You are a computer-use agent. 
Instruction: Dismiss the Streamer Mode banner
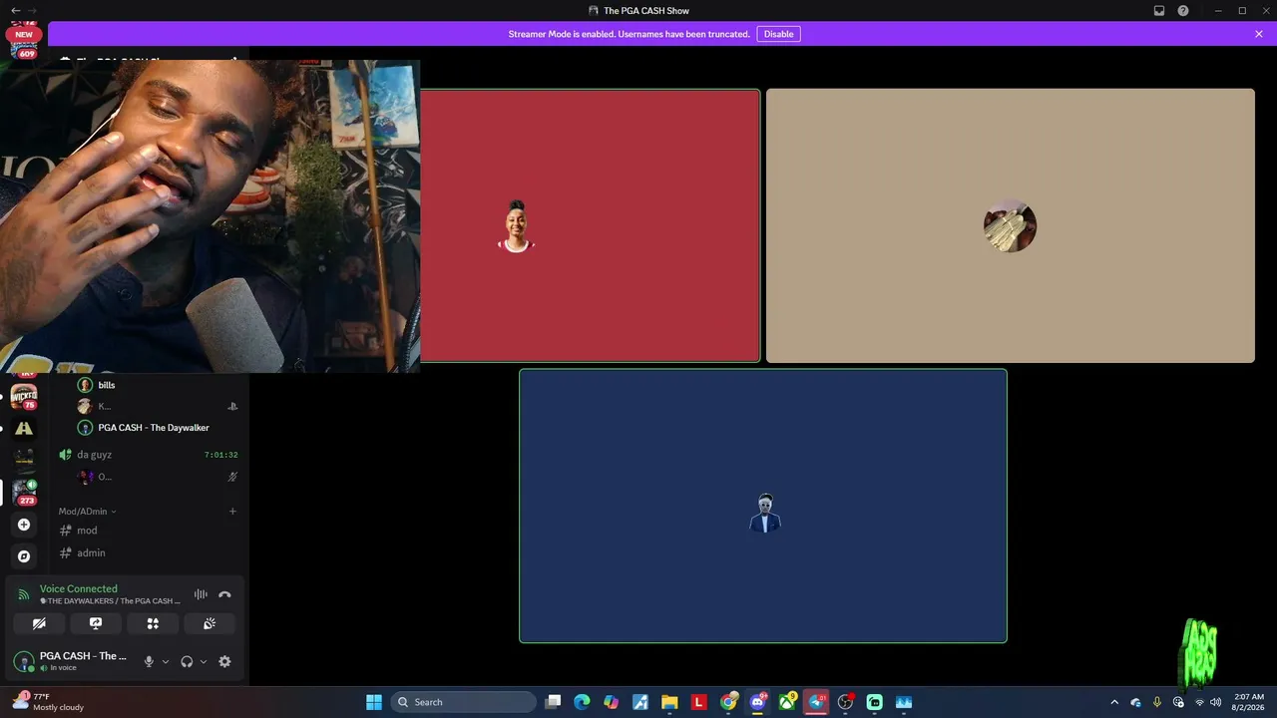coord(1259,34)
